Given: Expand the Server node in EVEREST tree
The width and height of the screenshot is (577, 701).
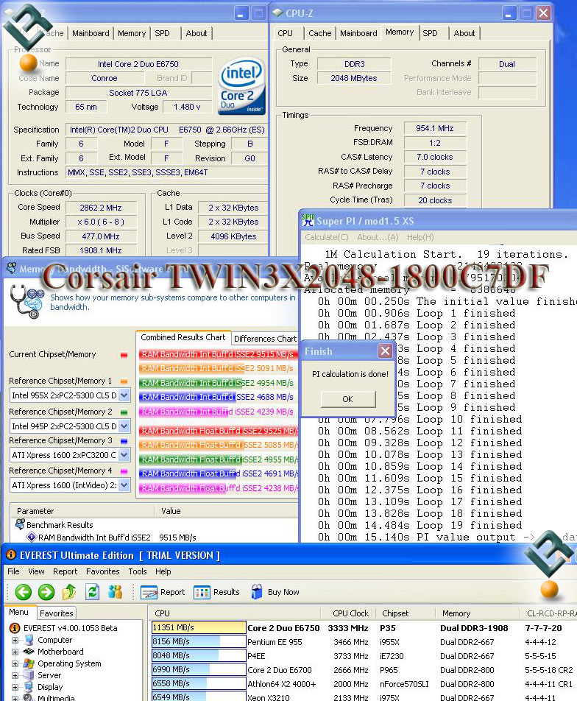Looking at the screenshot, I should pyautogui.click(x=15, y=675).
